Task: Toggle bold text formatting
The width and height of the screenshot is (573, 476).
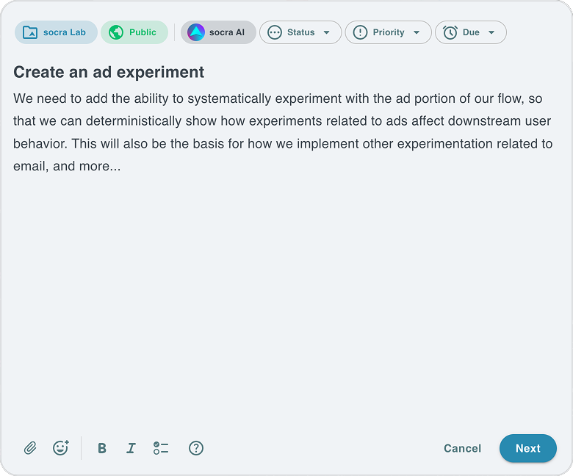Action: point(102,448)
